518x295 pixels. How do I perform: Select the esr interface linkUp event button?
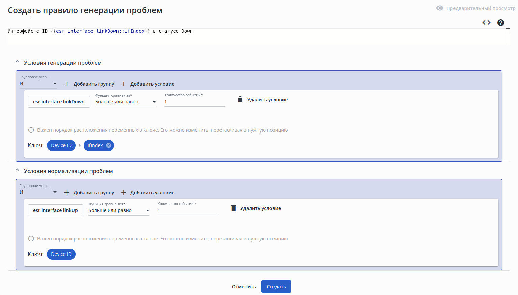tap(55, 210)
